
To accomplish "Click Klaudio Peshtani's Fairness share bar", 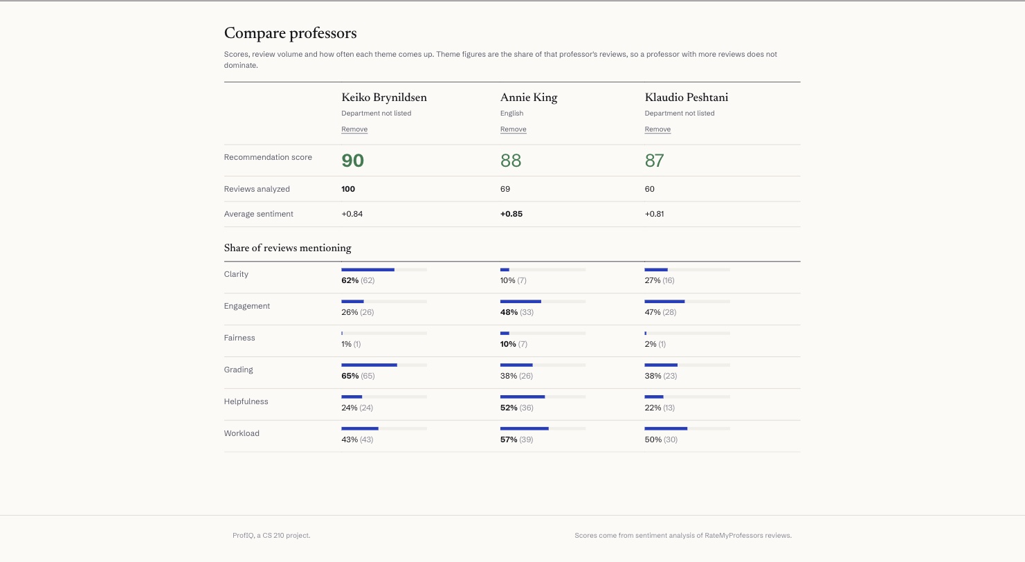I will 687,333.
